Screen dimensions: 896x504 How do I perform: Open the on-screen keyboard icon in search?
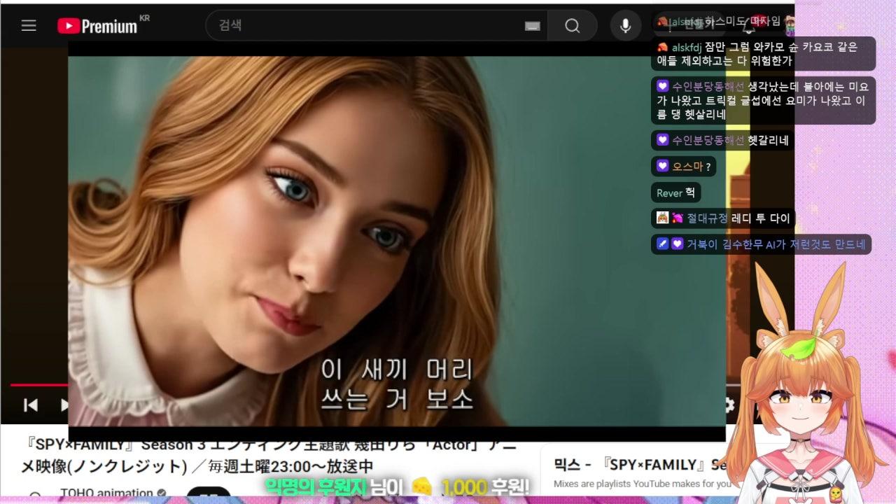point(532,26)
